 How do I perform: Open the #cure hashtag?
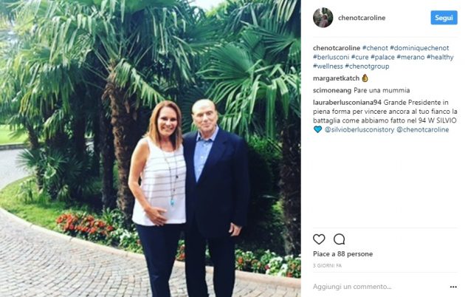point(359,57)
